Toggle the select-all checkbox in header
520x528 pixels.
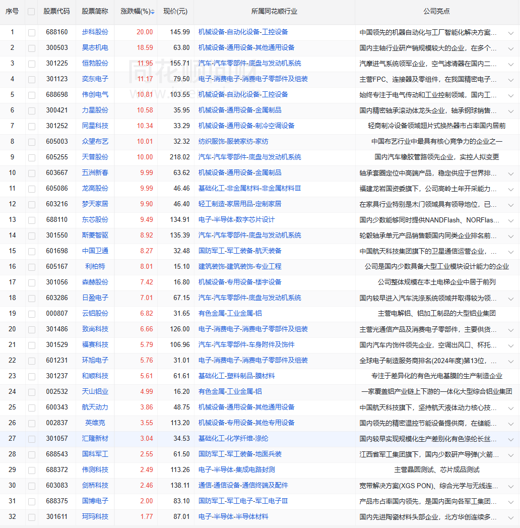(x=31, y=11)
